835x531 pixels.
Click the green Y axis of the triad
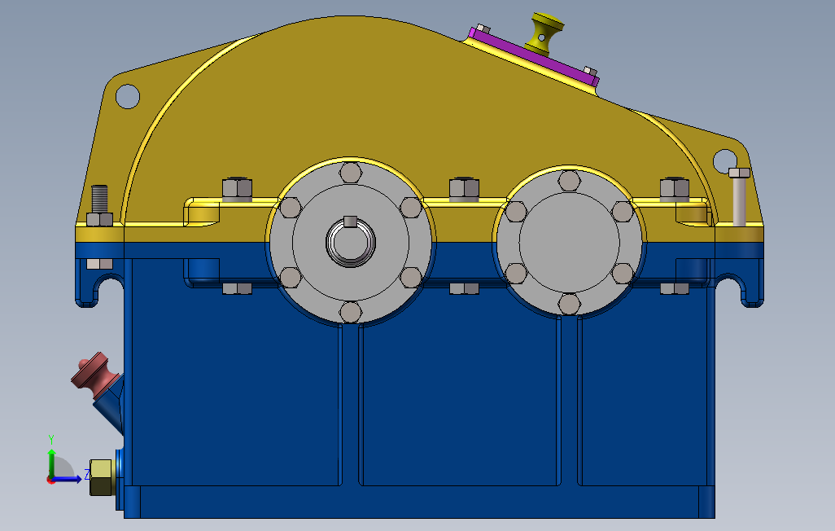pos(51,463)
